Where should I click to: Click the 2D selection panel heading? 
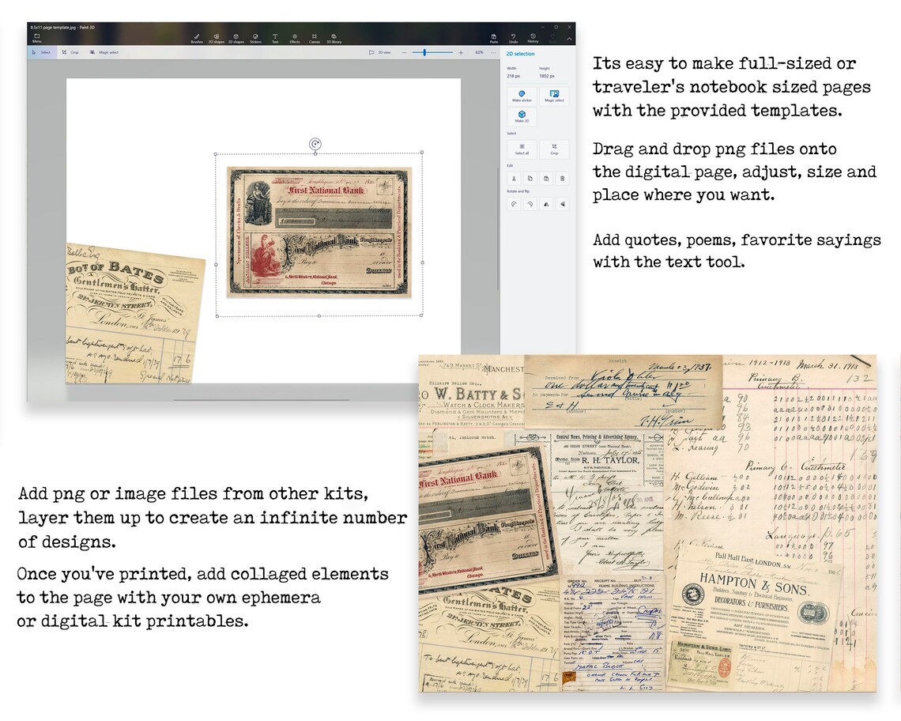pyautogui.click(x=520, y=54)
